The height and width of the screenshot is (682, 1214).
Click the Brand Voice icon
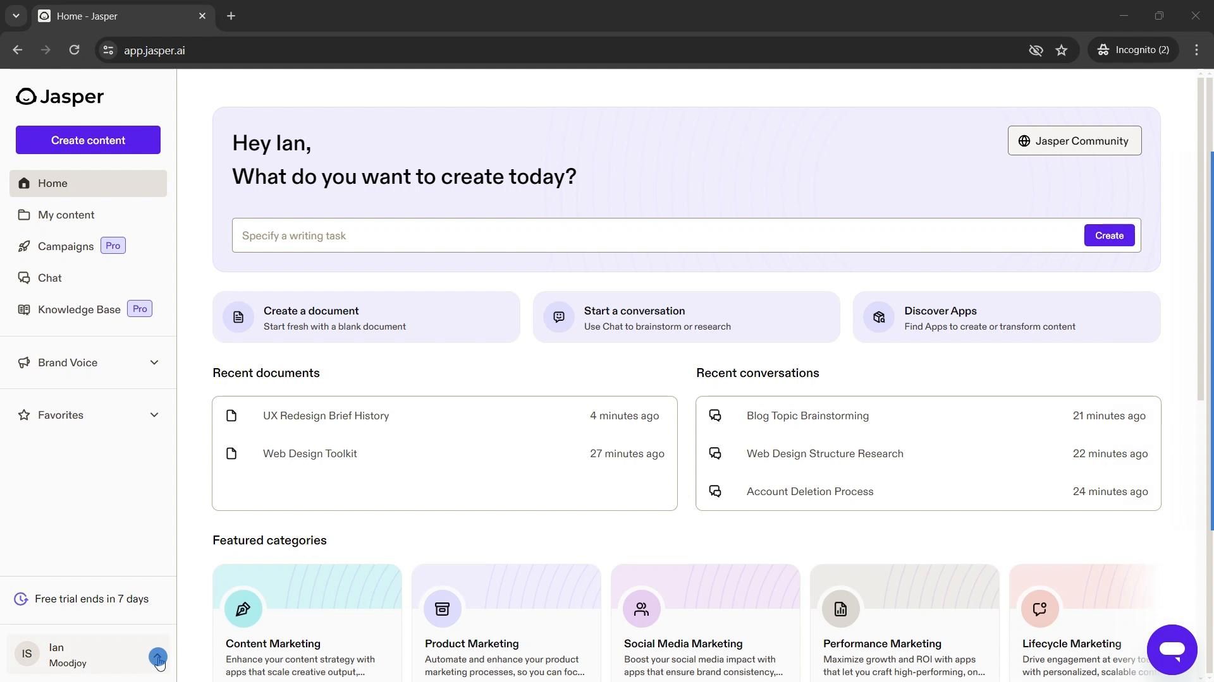pos(23,361)
